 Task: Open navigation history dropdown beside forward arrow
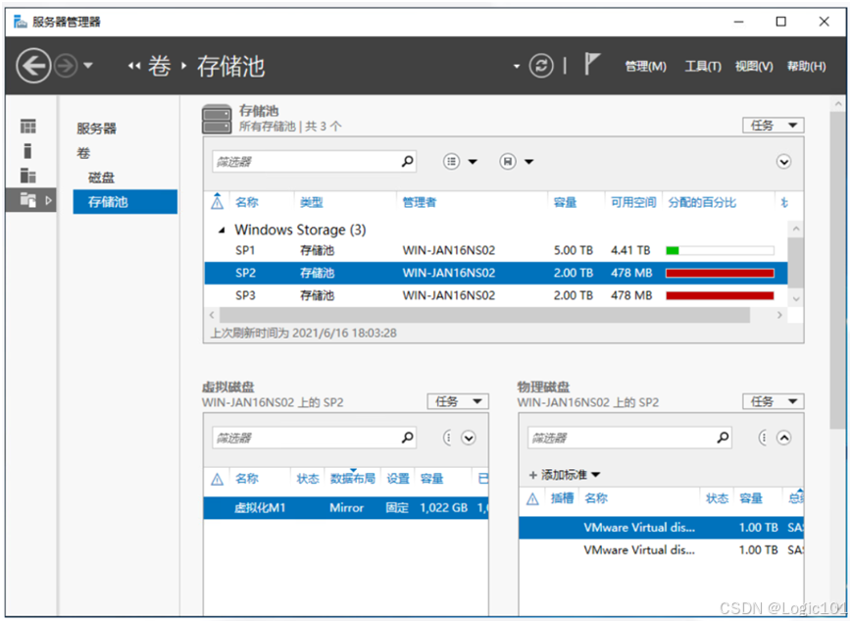88,66
